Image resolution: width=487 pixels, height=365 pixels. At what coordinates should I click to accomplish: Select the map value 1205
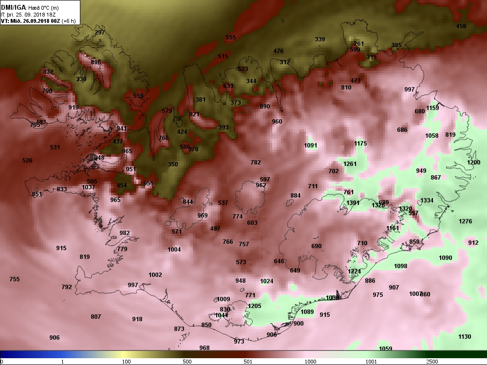[255, 306]
